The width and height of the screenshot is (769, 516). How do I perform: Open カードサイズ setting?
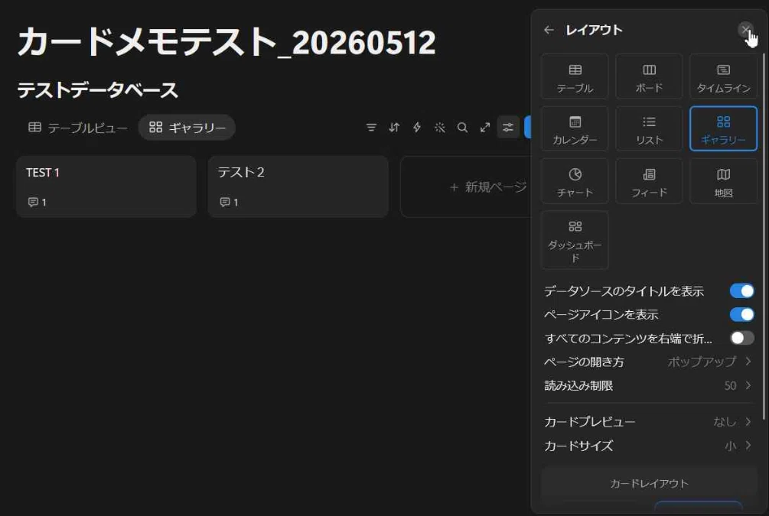coord(648,446)
